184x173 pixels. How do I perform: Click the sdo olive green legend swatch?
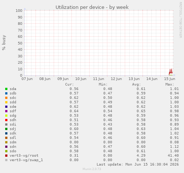pyautogui.click(x=6, y=151)
